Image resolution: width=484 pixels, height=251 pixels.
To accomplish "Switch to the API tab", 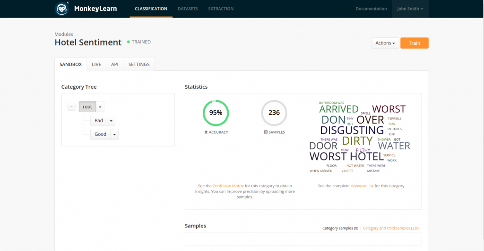I will 114,64.
